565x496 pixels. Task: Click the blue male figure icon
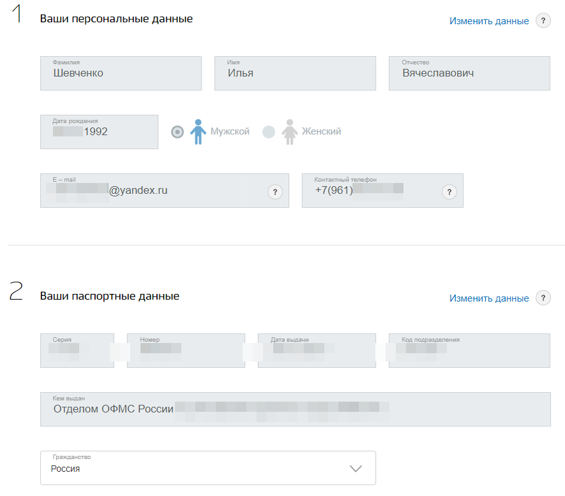(198, 132)
